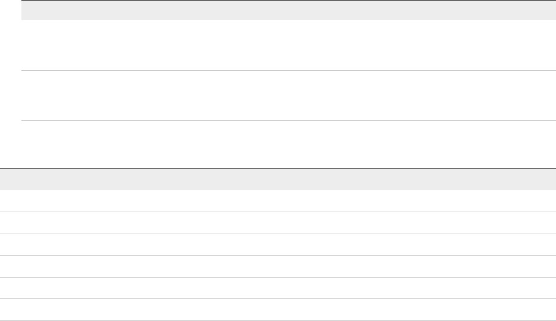The image size is (556, 321).
Task: Select the first empty row of upper table
Action: click(285, 45)
